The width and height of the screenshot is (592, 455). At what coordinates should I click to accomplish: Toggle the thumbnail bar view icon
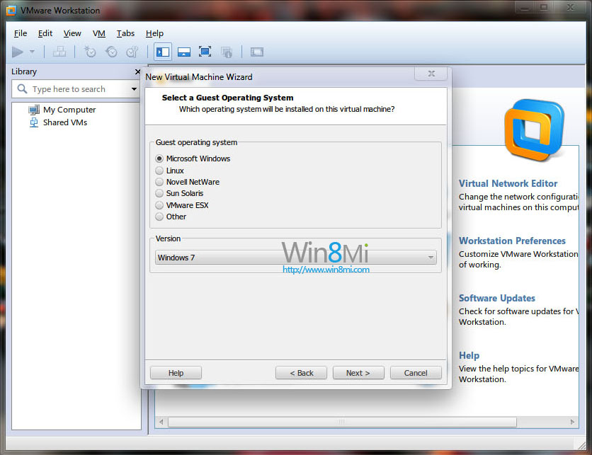click(x=184, y=52)
